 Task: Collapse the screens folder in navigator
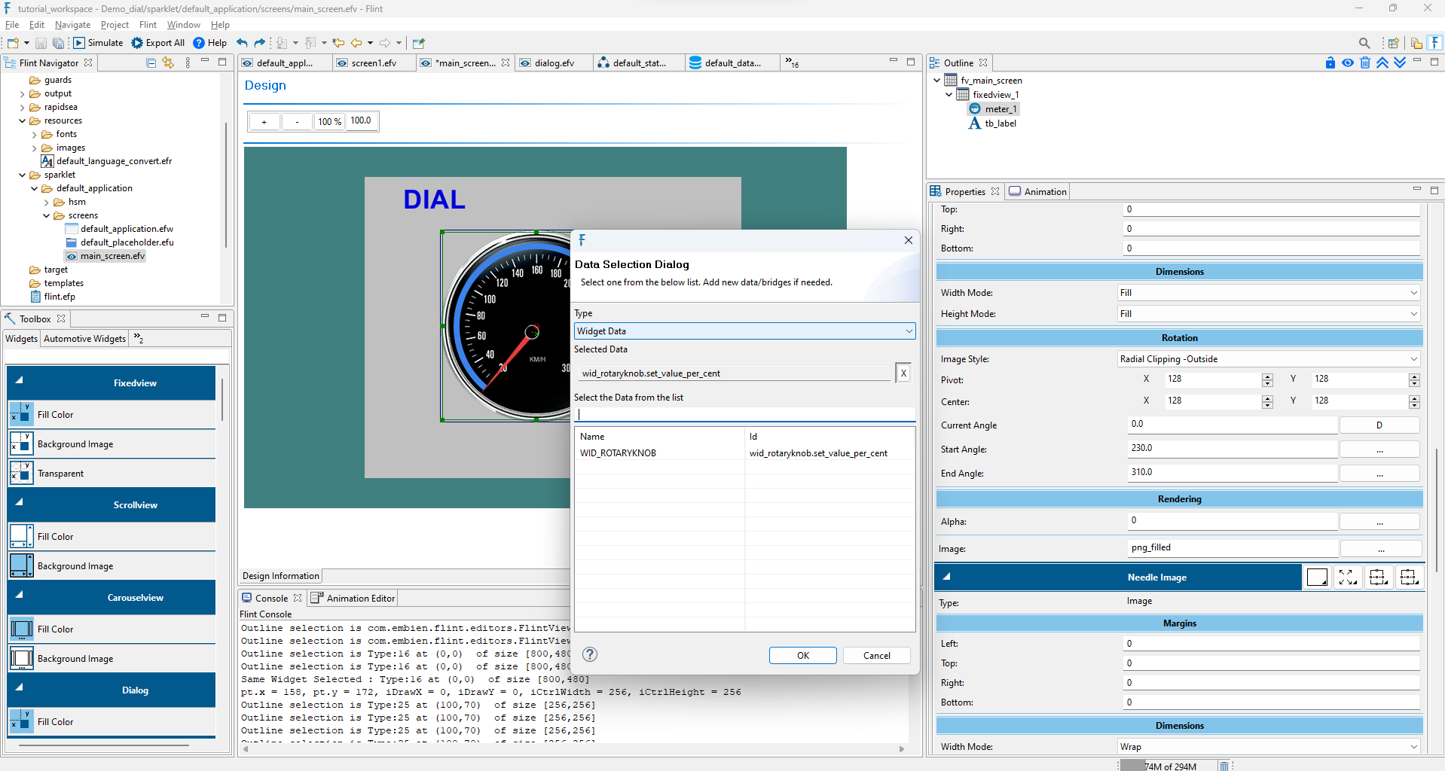click(46, 216)
